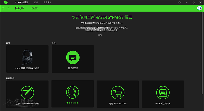The image size is (204, 111).
Task: Click the Kraken headset image
Action: [27, 57]
